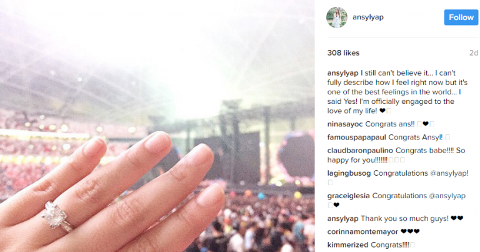View the 308 likes list

pos(343,53)
